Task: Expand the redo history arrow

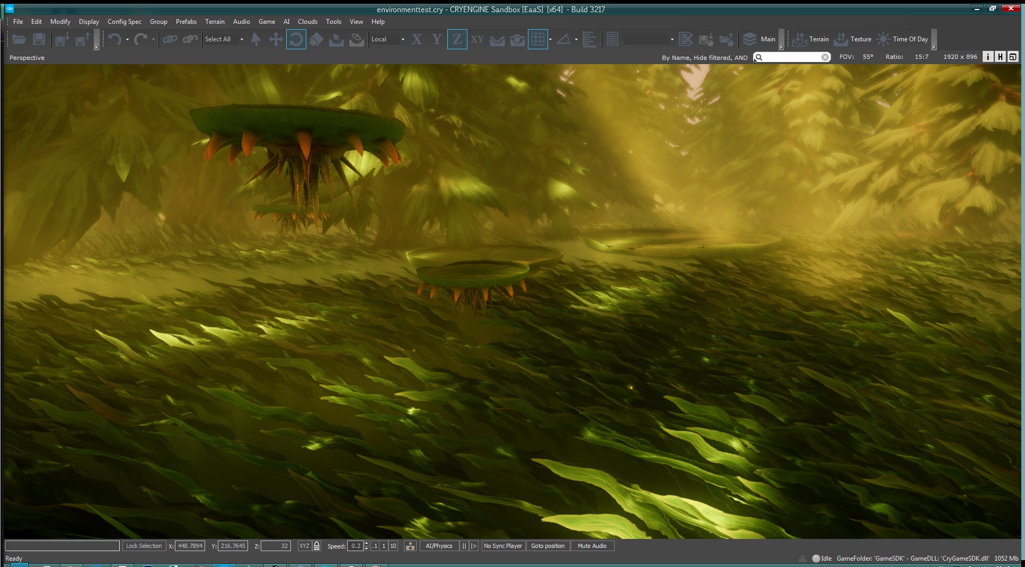Action: (x=153, y=40)
